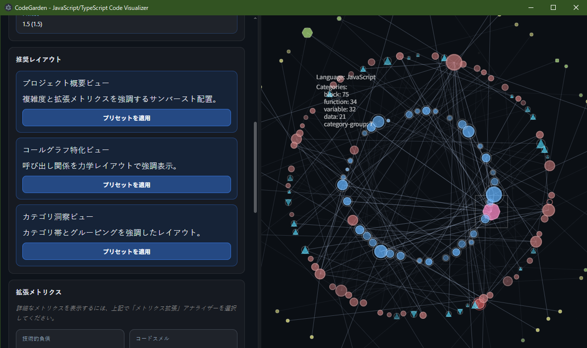Select the largest red node atop the ring

point(454,62)
